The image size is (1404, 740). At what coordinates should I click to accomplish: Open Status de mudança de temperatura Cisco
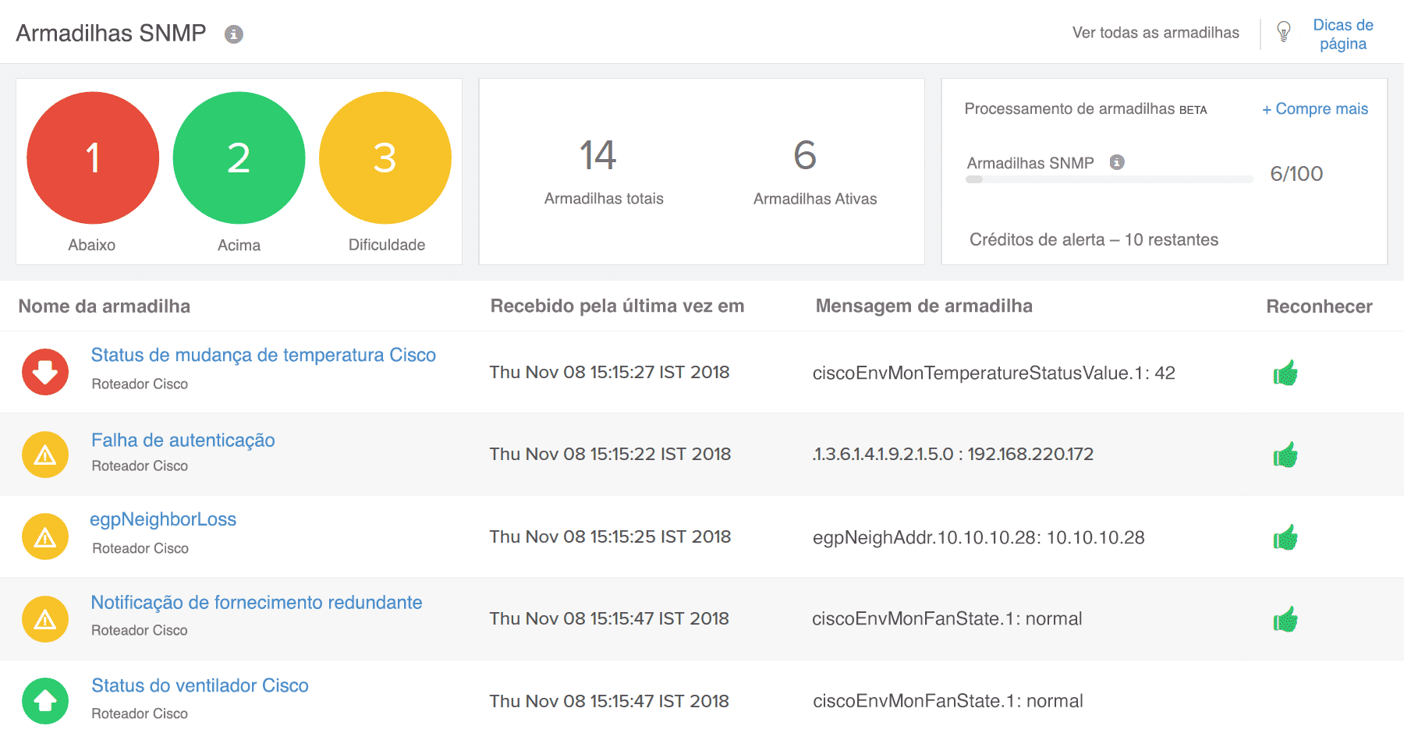pos(263,356)
